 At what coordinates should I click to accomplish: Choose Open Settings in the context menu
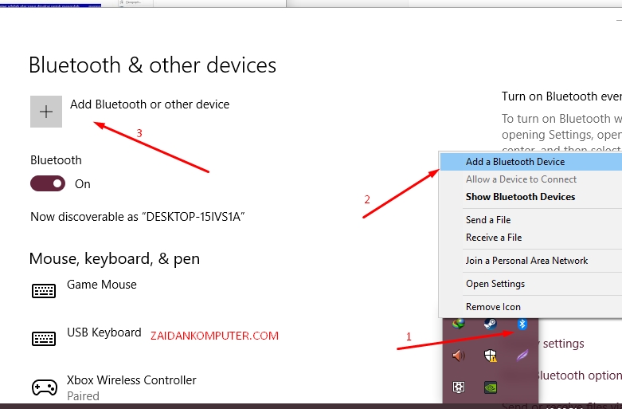click(x=531, y=284)
